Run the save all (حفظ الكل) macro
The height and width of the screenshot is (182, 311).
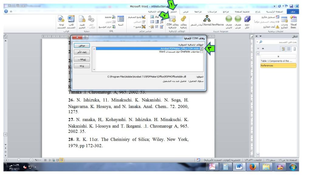[247, 22]
